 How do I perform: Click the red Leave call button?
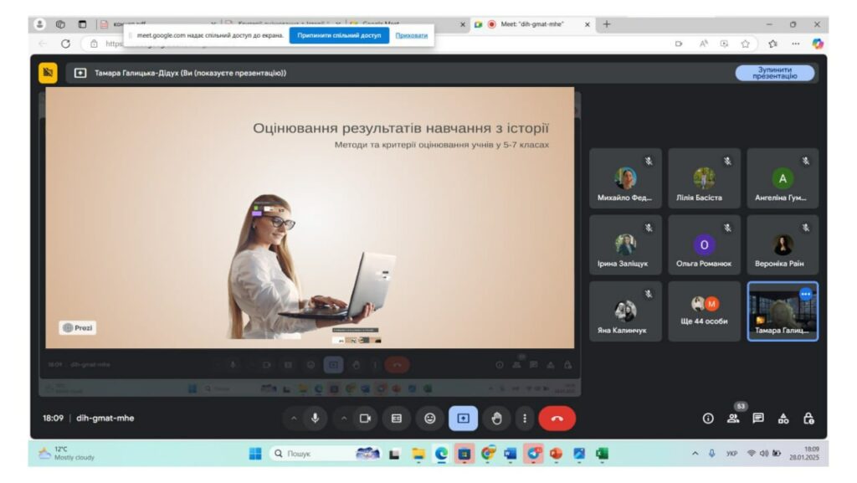557,419
